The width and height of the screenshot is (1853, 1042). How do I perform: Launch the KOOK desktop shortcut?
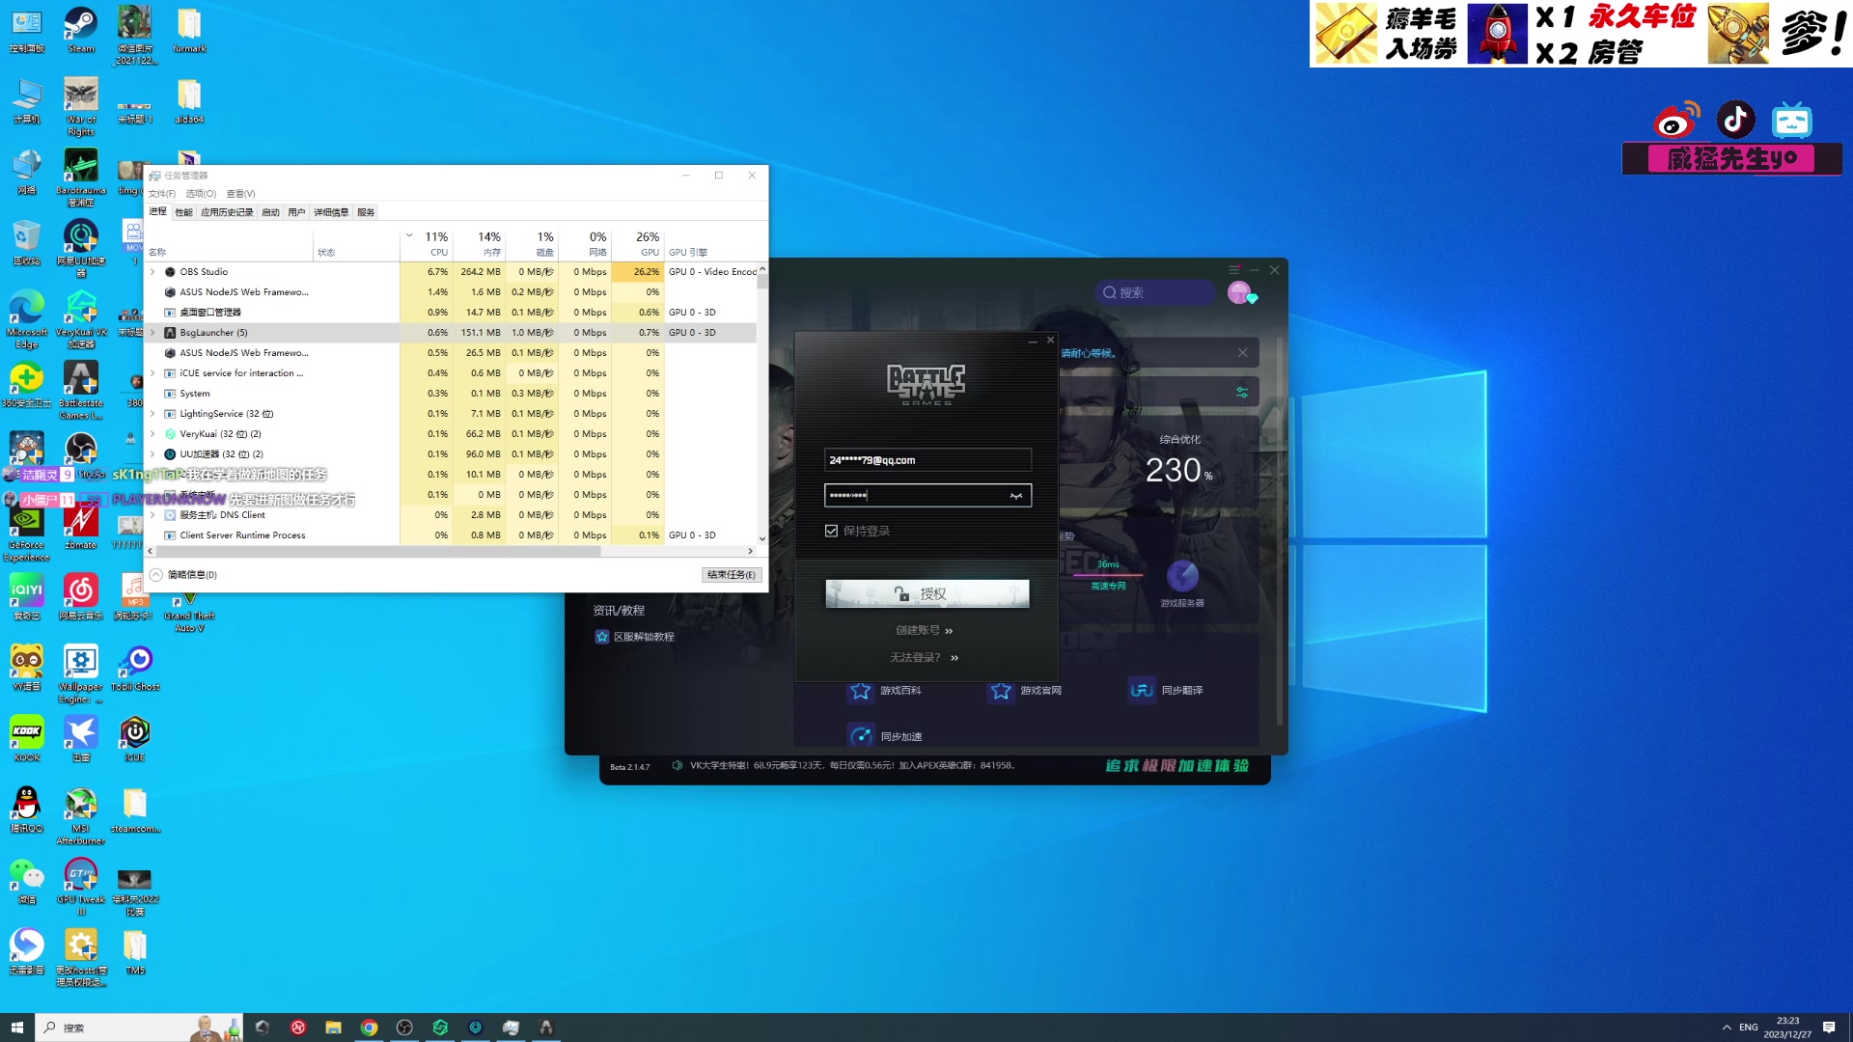coord(27,738)
